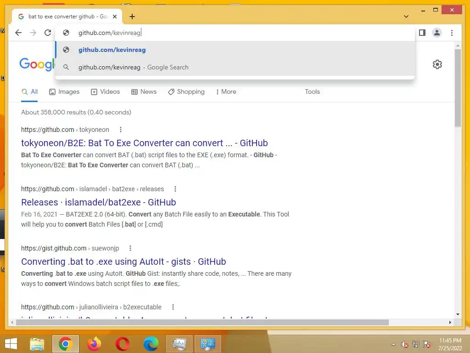The image size is (470, 353).
Task: Switch to the Videos results tab
Action: [x=105, y=92]
